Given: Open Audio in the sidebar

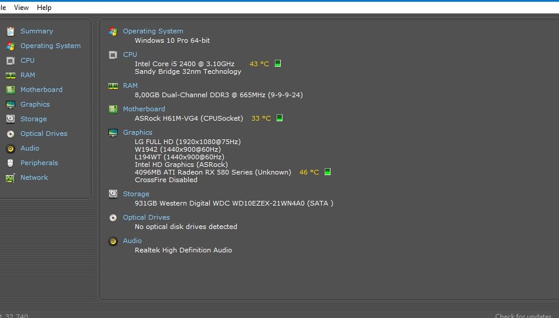Looking at the screenshot, I should [30, 148].
